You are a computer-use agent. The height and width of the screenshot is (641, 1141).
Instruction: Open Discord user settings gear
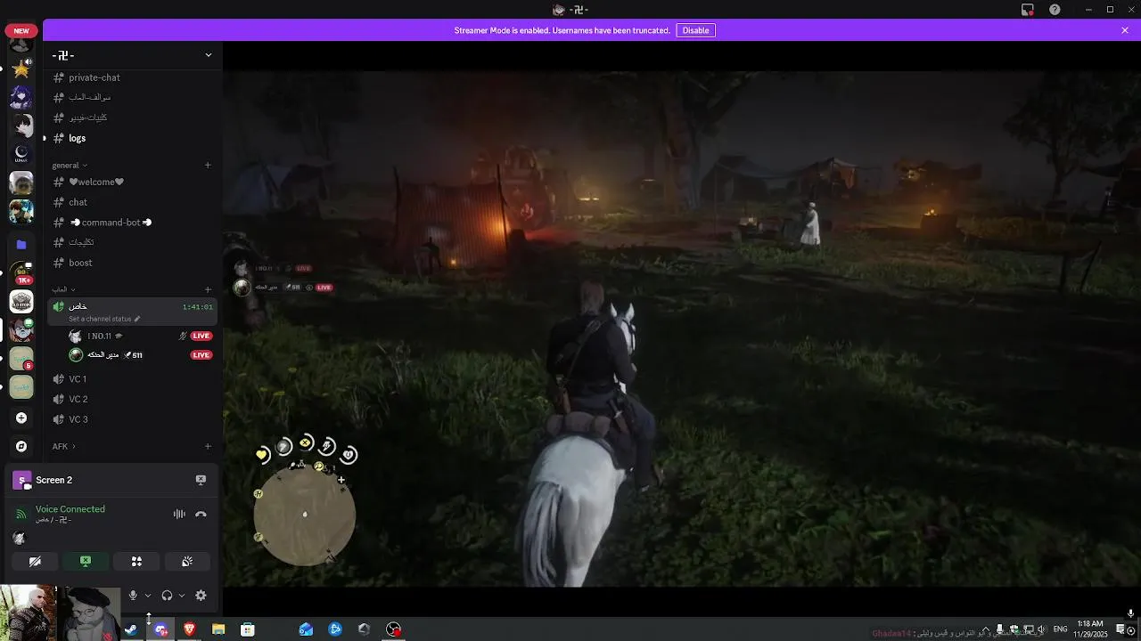201,596
